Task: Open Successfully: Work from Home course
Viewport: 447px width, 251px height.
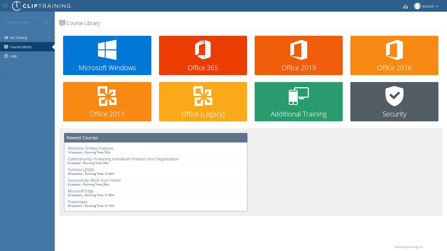Action: coord(94,180)
